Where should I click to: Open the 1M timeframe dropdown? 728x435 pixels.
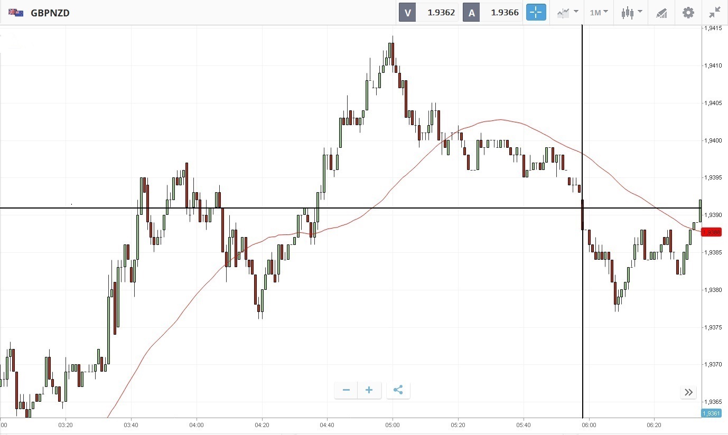click(599, 12)
